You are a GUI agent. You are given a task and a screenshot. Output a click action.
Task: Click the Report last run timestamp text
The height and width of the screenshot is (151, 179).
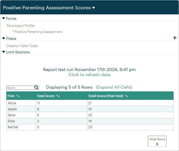[x=89, y=70]
